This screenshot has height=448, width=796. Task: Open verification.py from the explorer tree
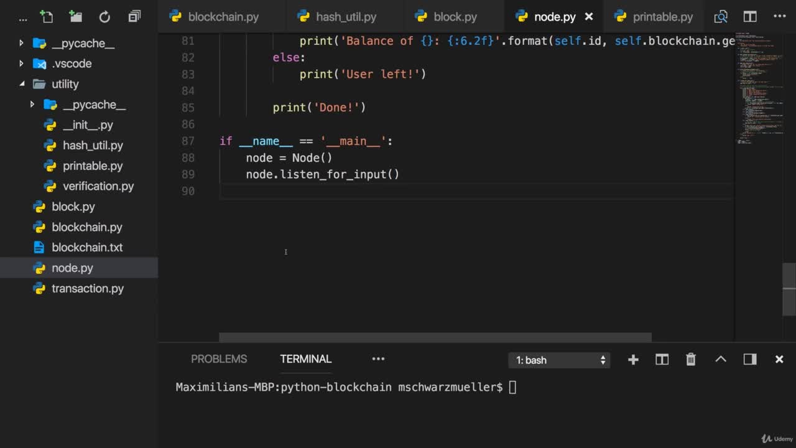pyautogui.click(x=98, y=186)
